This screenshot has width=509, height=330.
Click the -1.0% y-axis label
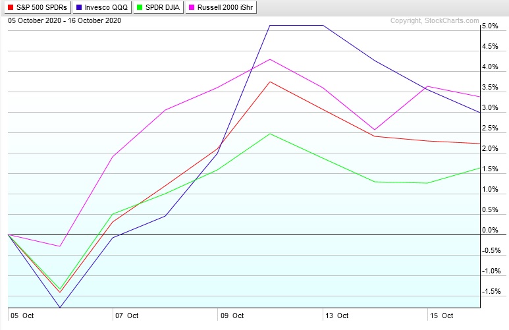point(491,271)
